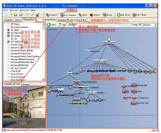The width and height of the screenshot is (161, 133).
Task: Click the info icon in status bar
Action: 4,130
